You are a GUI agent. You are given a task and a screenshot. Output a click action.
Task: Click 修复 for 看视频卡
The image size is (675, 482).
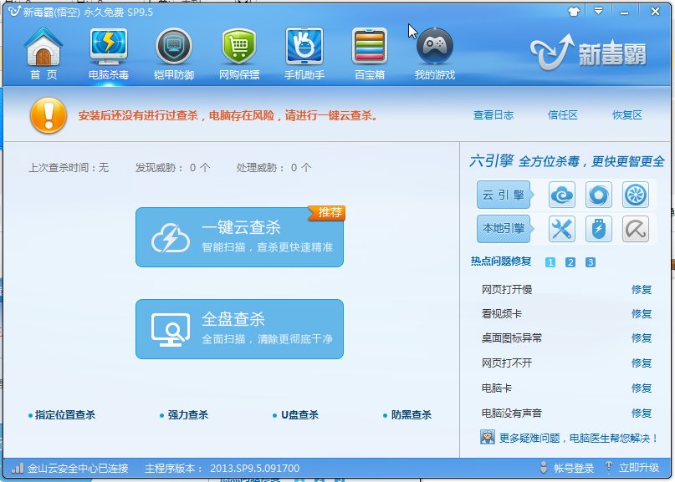642,314
